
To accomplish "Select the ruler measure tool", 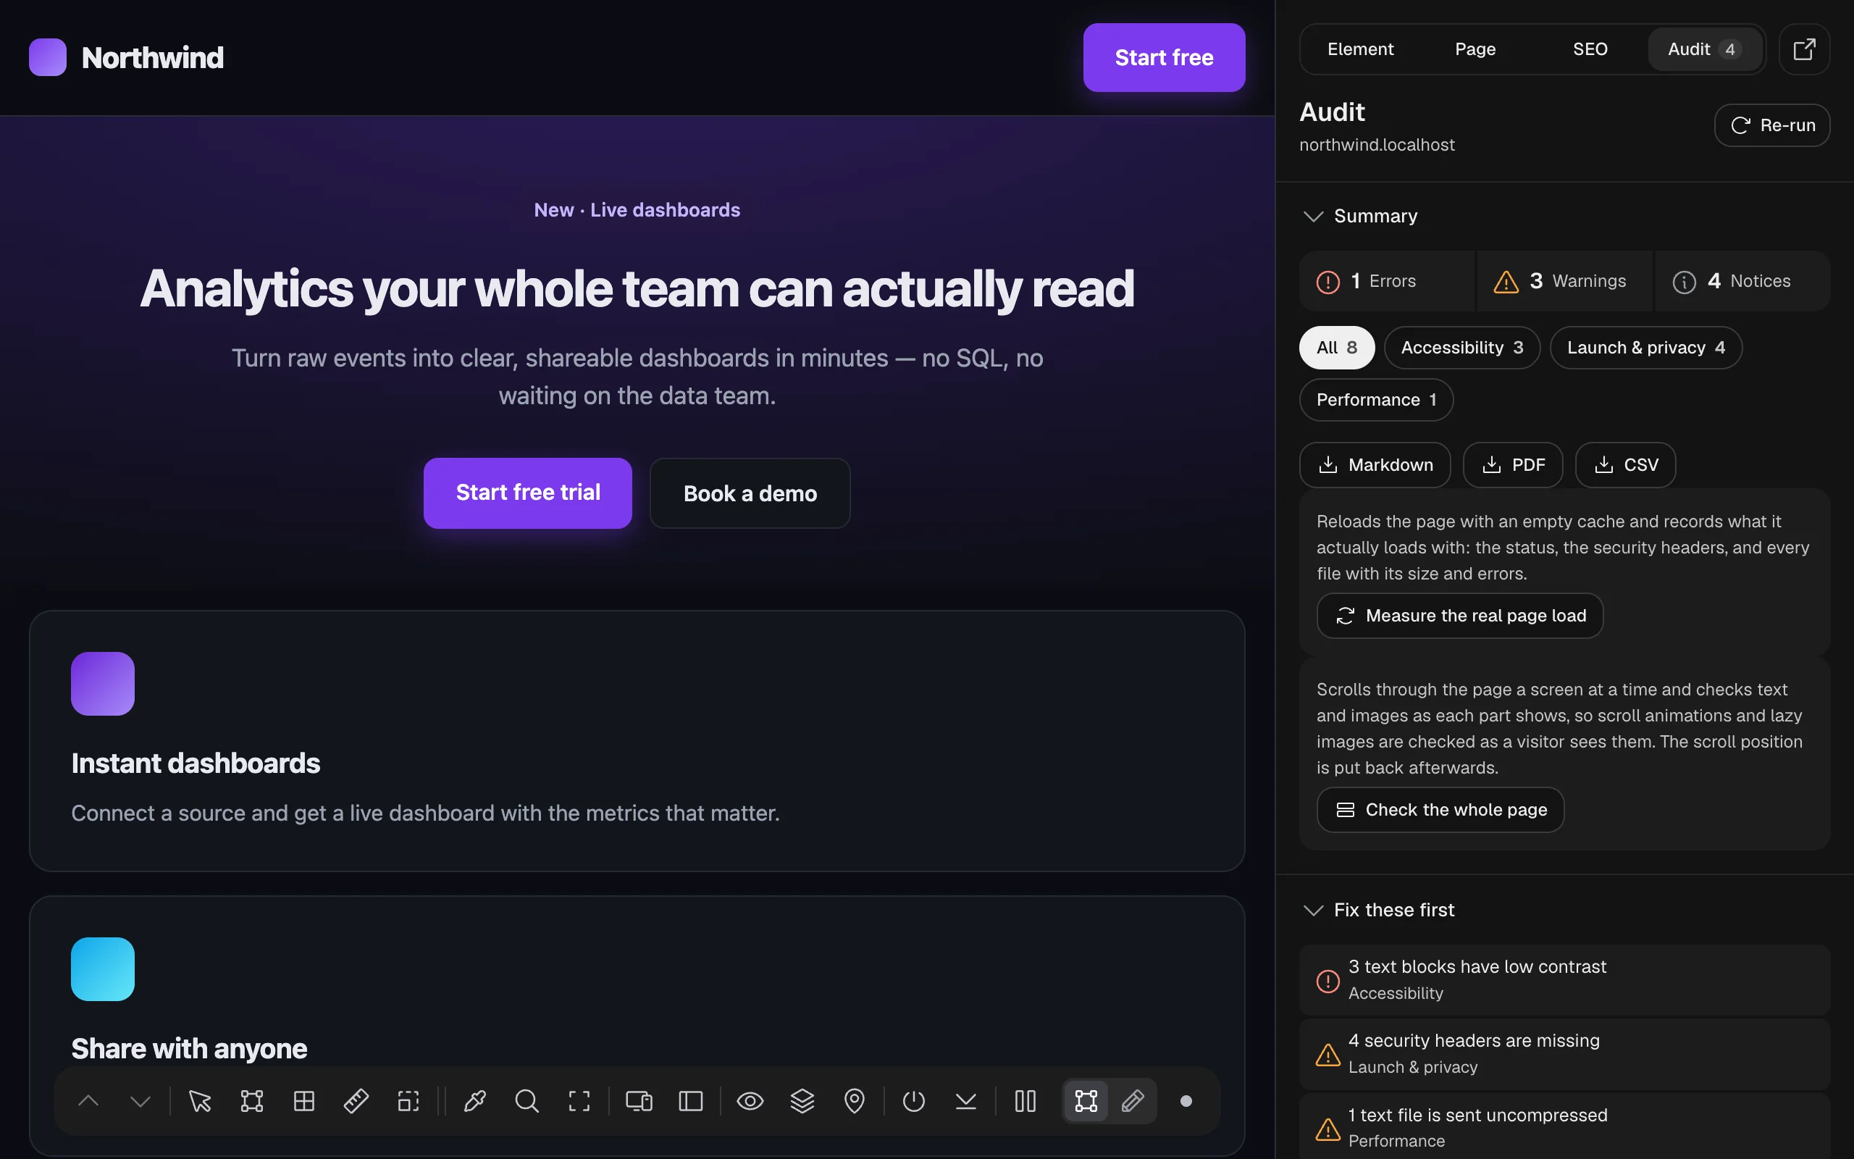I will pyautogui.click(x=356, y=1102).
